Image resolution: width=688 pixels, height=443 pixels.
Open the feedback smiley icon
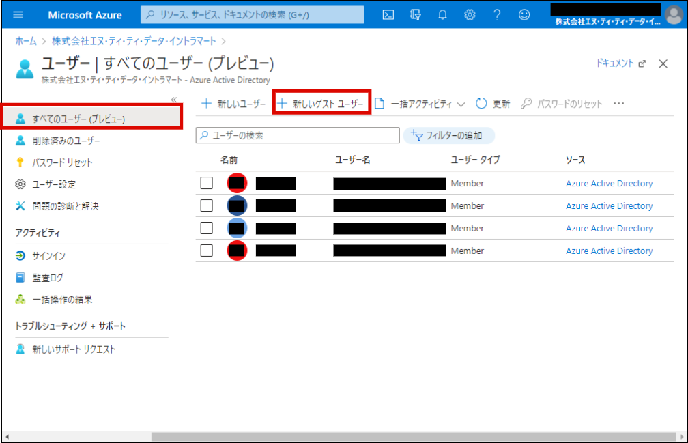point(524,15)
